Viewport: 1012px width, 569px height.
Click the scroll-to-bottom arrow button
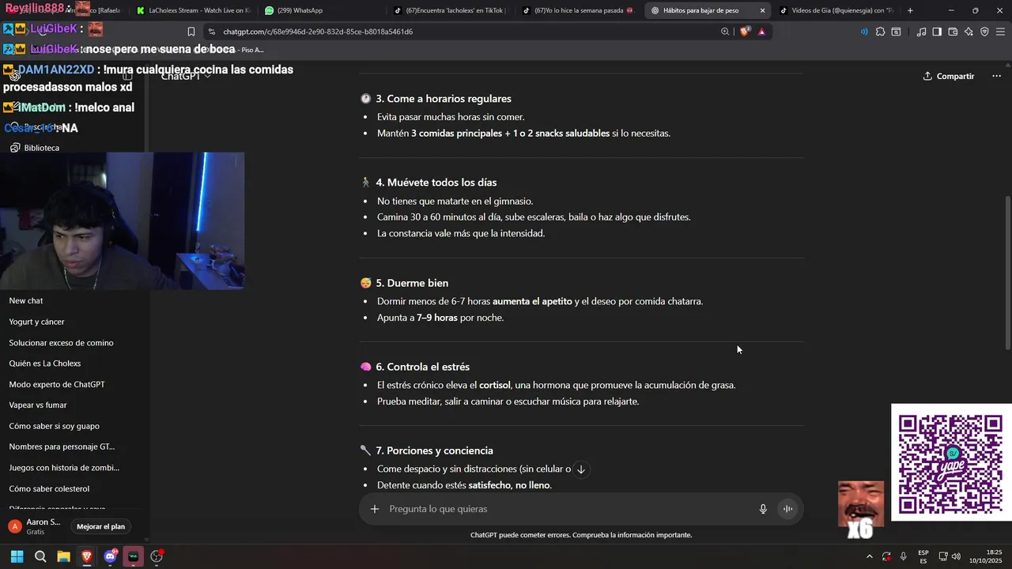[580, 469]
